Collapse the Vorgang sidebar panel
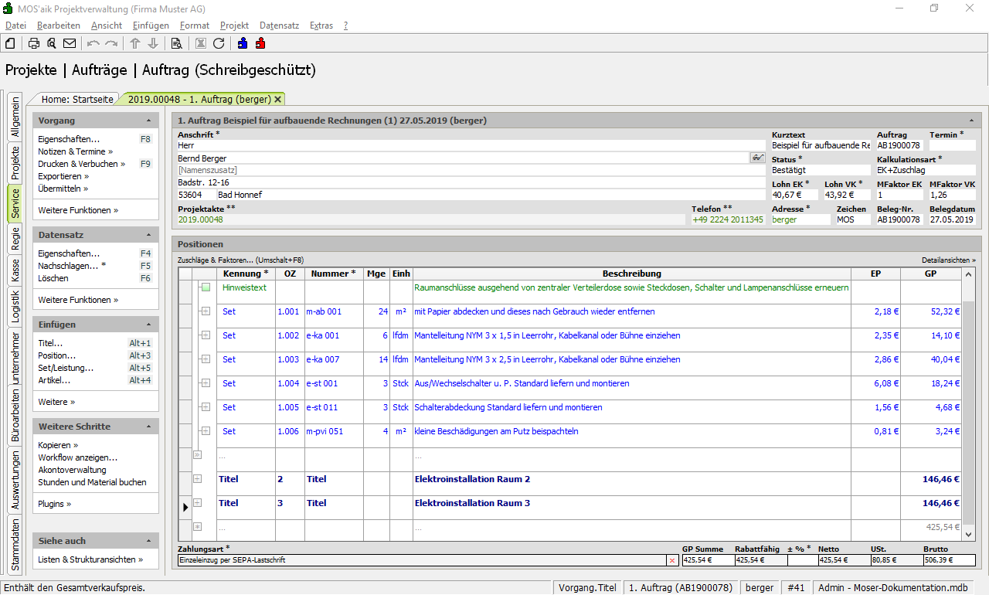 148,121
